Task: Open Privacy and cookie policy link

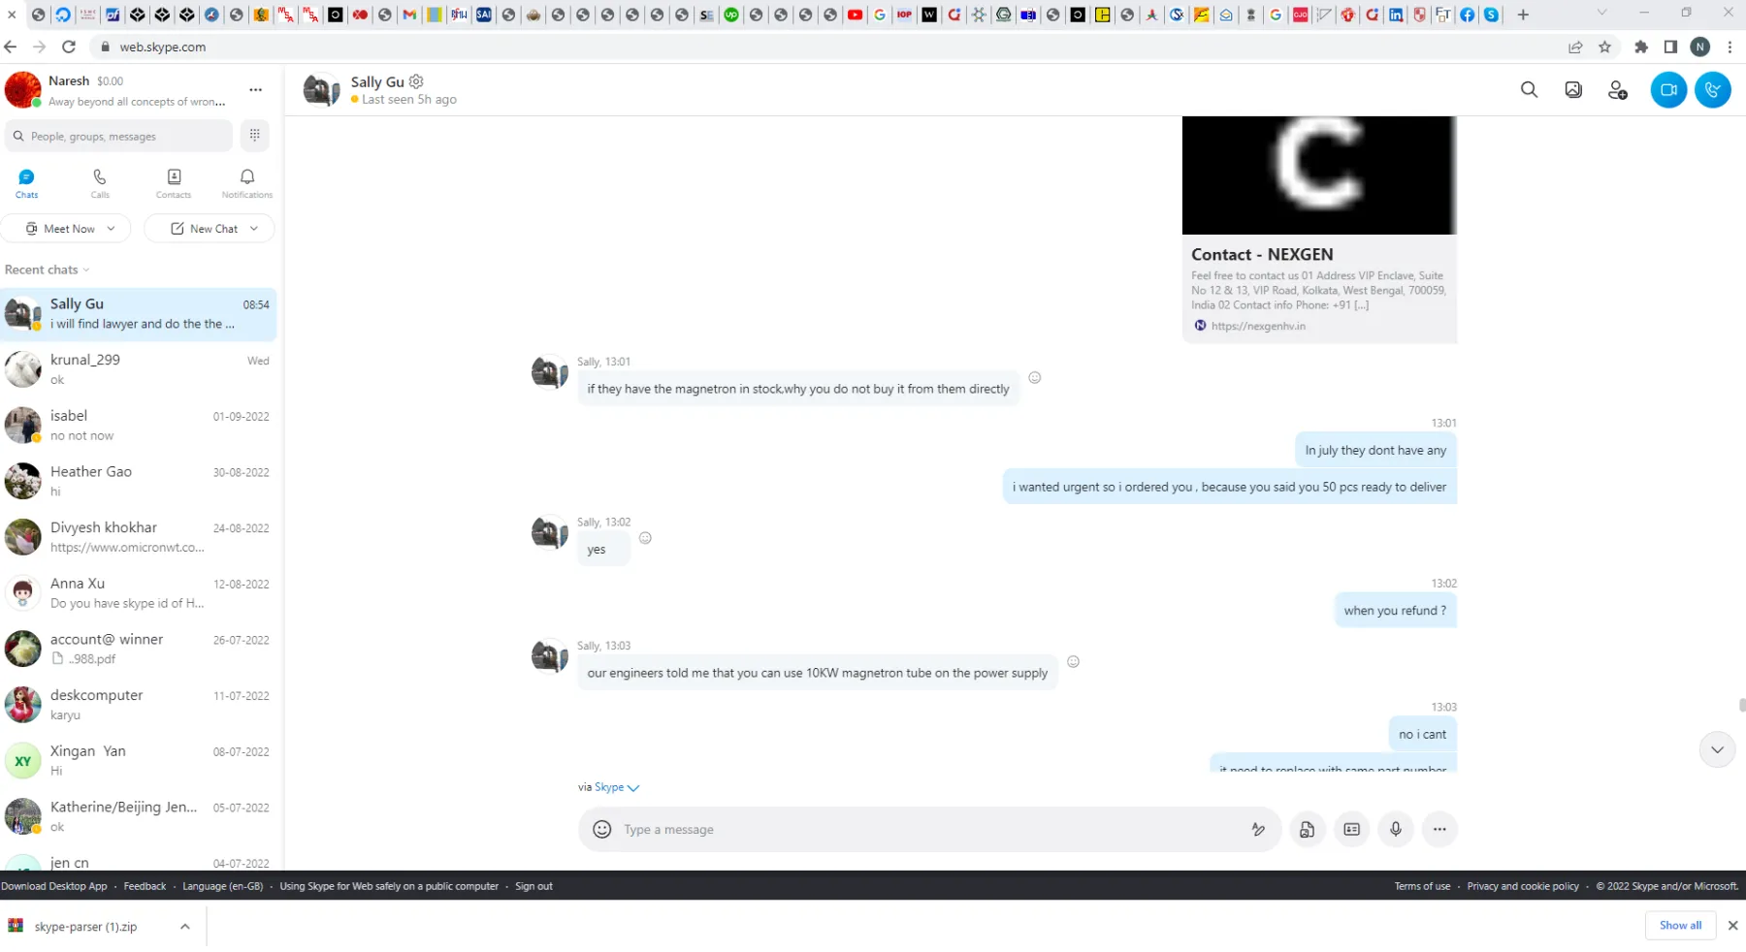Action: (x=1523, y=886)
